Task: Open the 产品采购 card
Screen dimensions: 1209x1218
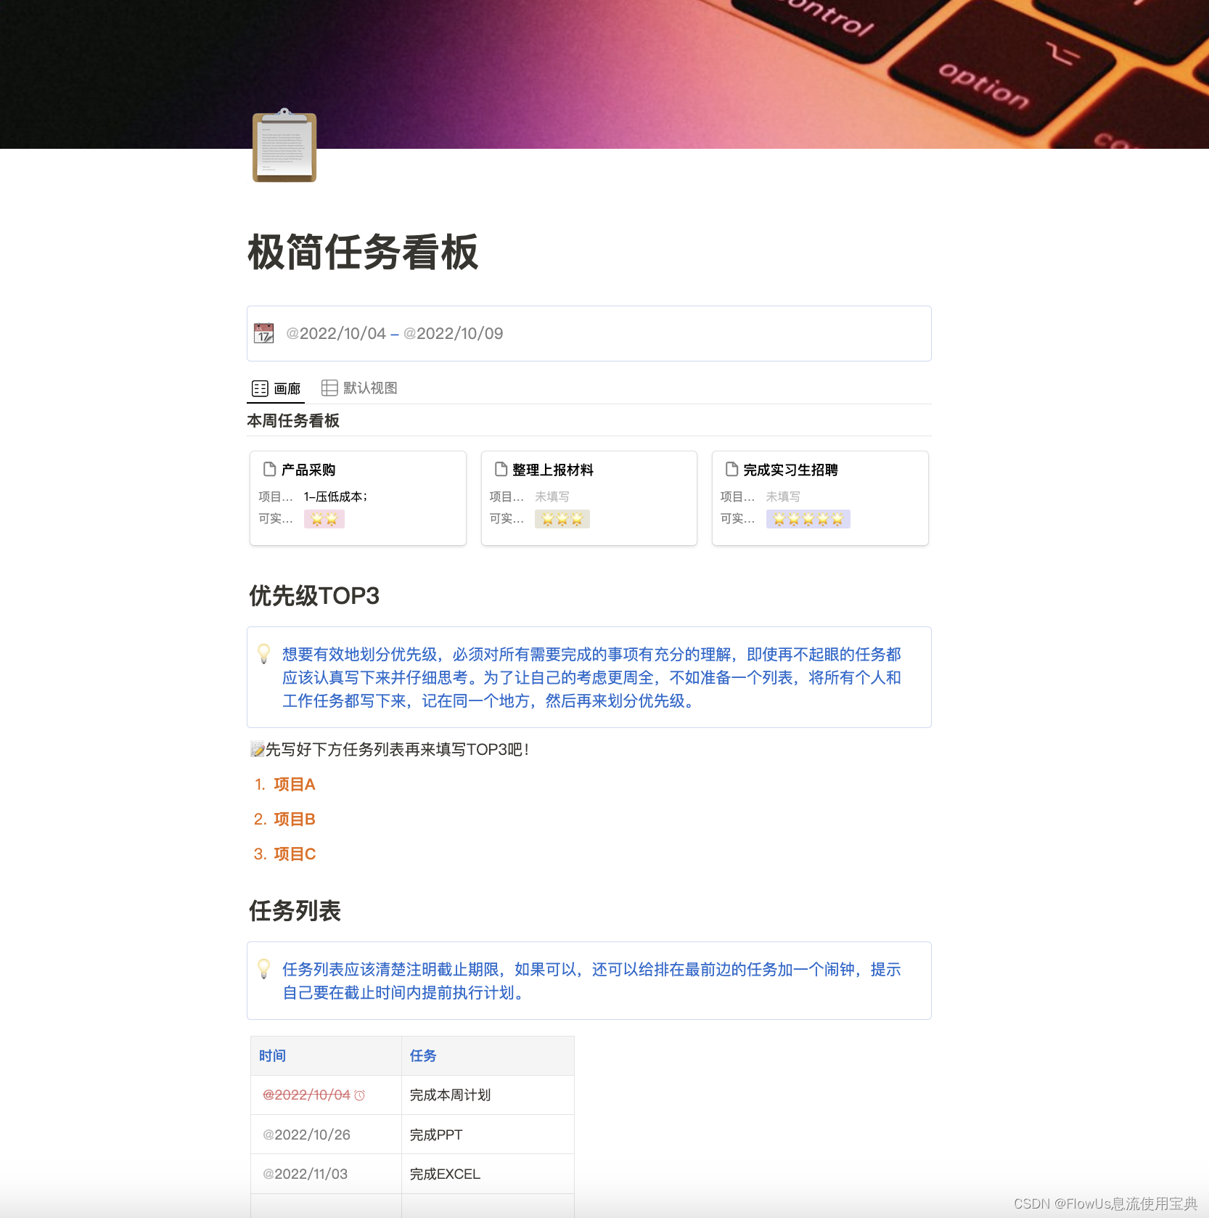Action: point(358,498)
